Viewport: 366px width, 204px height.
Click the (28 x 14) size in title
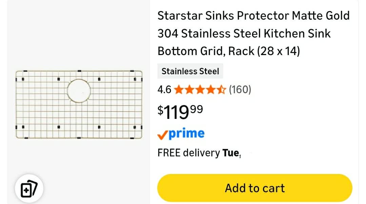[279, 51]
